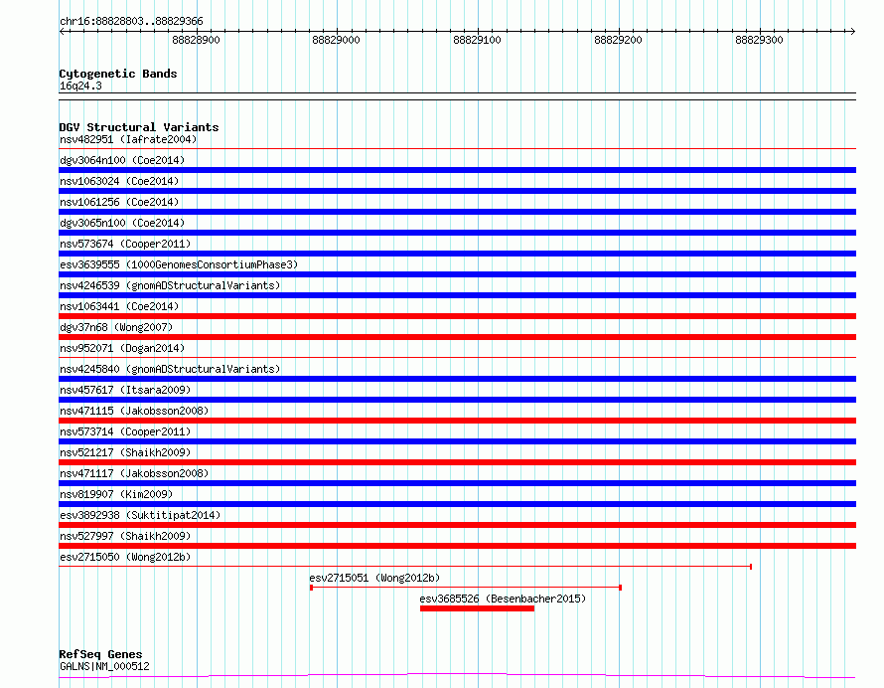Click ruler position 88829300
The width and height of the screenshot is (884, 688).
point(759,40)
